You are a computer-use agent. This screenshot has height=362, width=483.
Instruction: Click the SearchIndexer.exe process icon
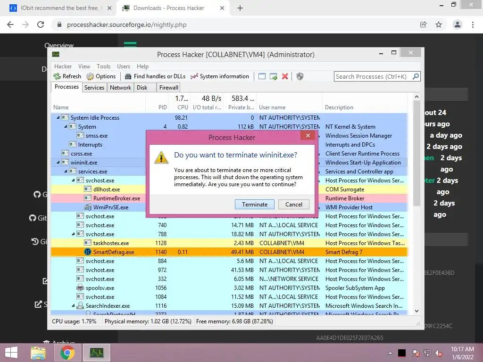pyautogui.click(x=80, y=305)
